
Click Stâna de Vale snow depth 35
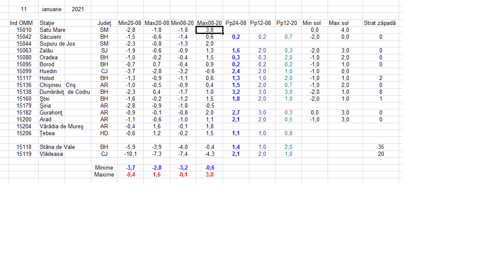coord(381,147)
